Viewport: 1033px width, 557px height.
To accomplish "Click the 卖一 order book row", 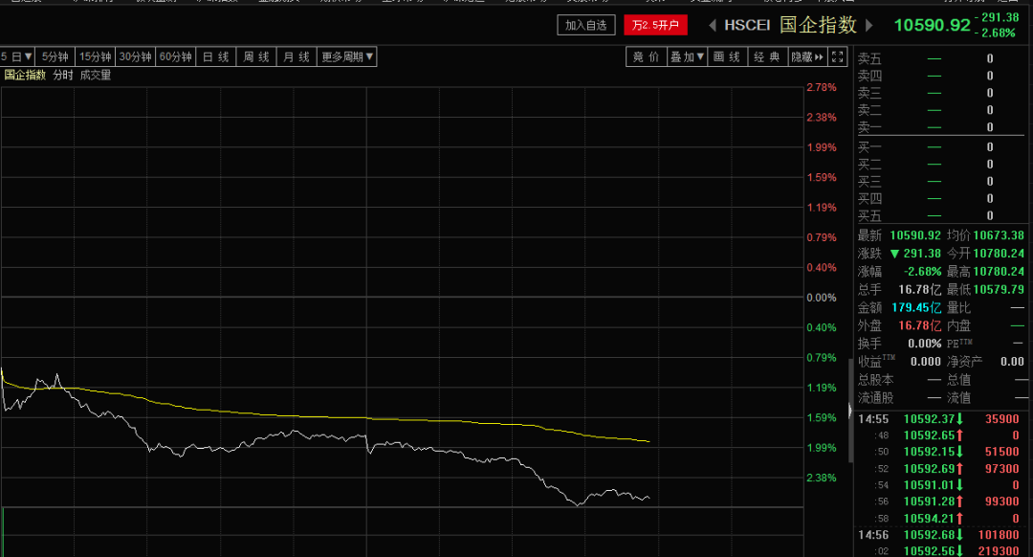I will coord(939,127).
